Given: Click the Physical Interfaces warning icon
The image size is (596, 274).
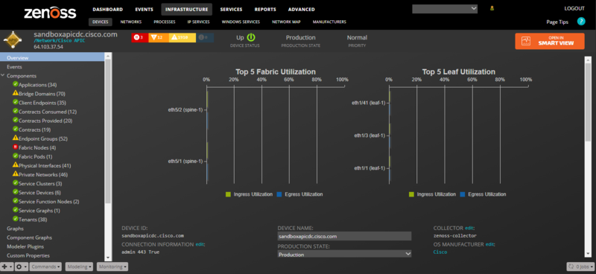Looking at the screenshot, I should 15,165.
